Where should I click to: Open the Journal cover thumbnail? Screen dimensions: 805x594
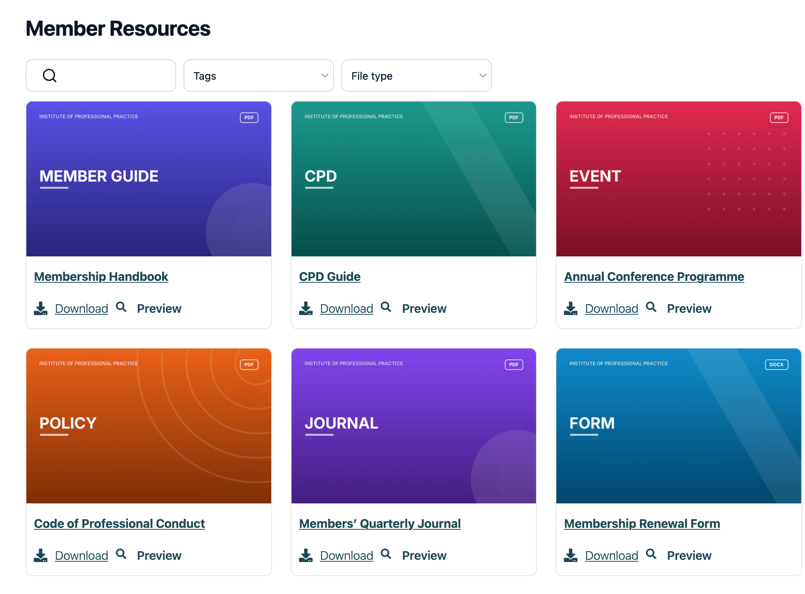(x=414, y=426)
